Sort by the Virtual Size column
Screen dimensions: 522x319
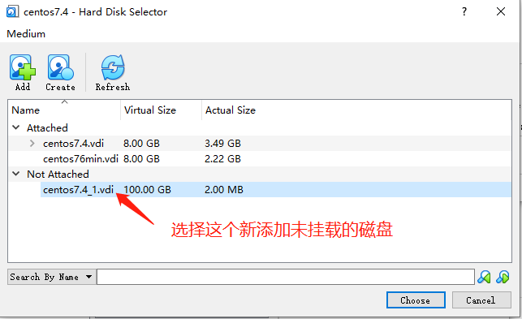click(x=161, y=110)
